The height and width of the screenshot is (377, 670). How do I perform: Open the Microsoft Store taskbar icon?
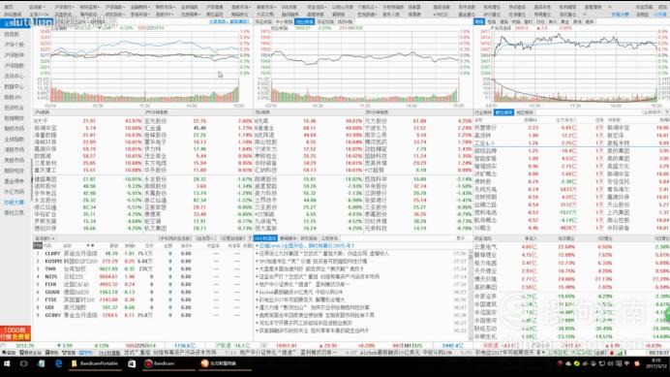click(x=132, y=363)
